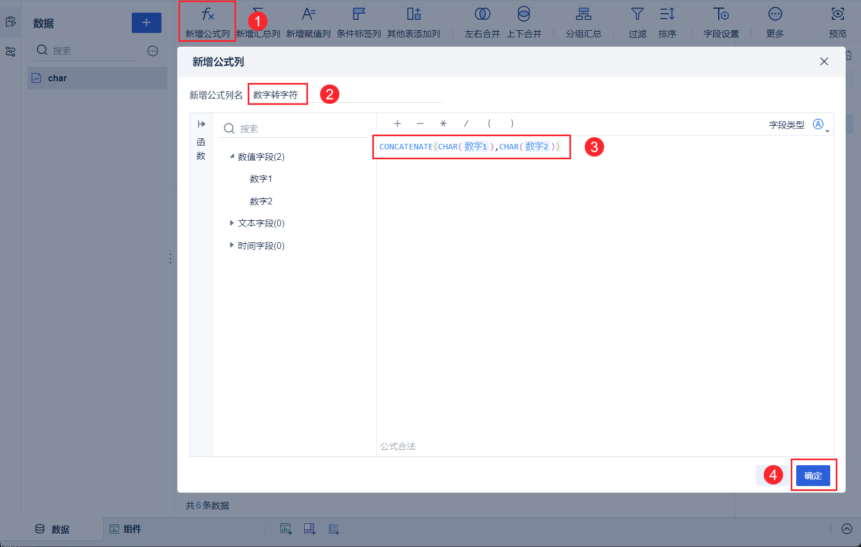Open the 过滤 filter tool

tap(638, 22)
